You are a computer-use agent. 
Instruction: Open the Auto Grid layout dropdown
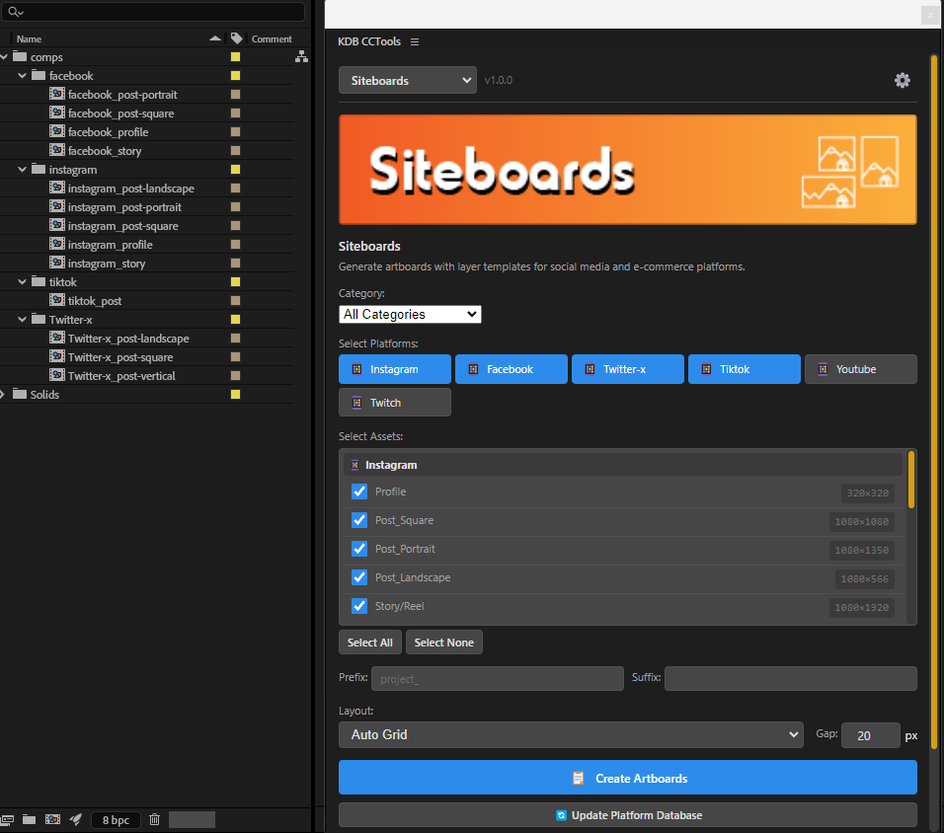coord(571,735)
